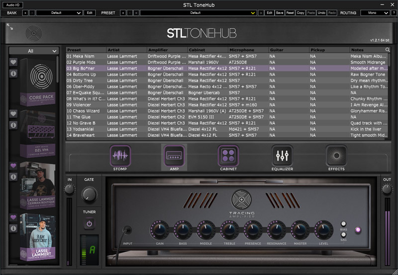The height and width of the screenshot is (275, 398).
Task: Open the Stomp pedal section
Action: click(120, 156)
